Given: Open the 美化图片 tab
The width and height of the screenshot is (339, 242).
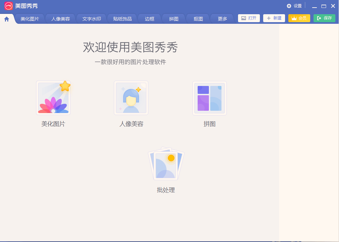Looking at the screenshot, I should pyautogui.click(x=29, y=19).
